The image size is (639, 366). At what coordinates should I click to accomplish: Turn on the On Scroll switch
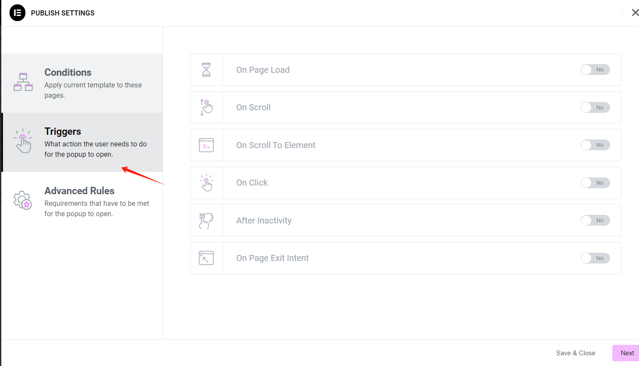pos(595,107)
